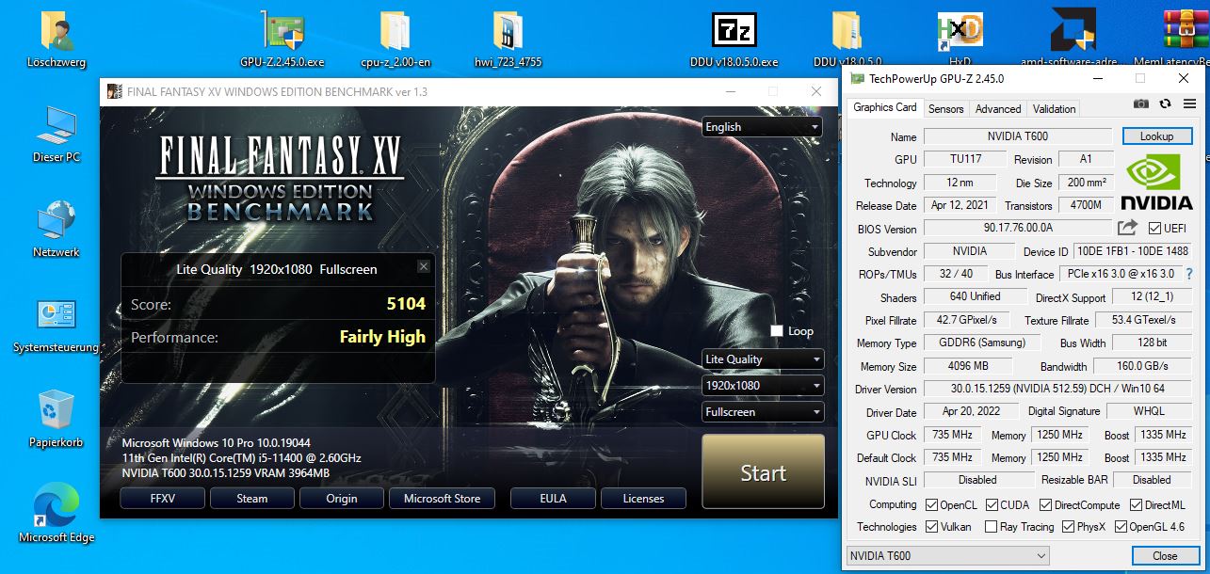This screenshot has height=574, width=1210.
Task: Click the Final Fantasy XV window title icon
Action: tap(114, 91)
